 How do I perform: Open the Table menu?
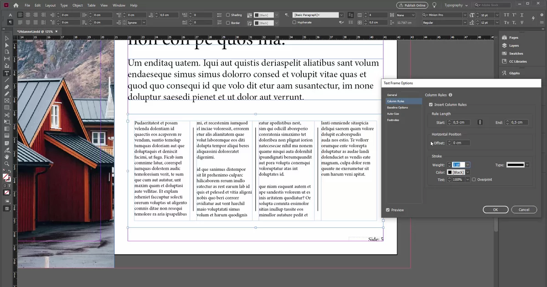(91, 5)
